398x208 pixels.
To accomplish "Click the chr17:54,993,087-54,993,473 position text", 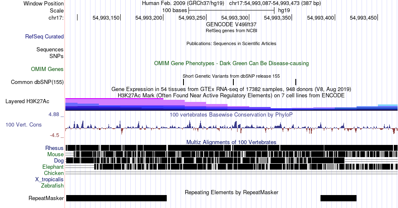I will pyautogui.click(x=275, y=3).
